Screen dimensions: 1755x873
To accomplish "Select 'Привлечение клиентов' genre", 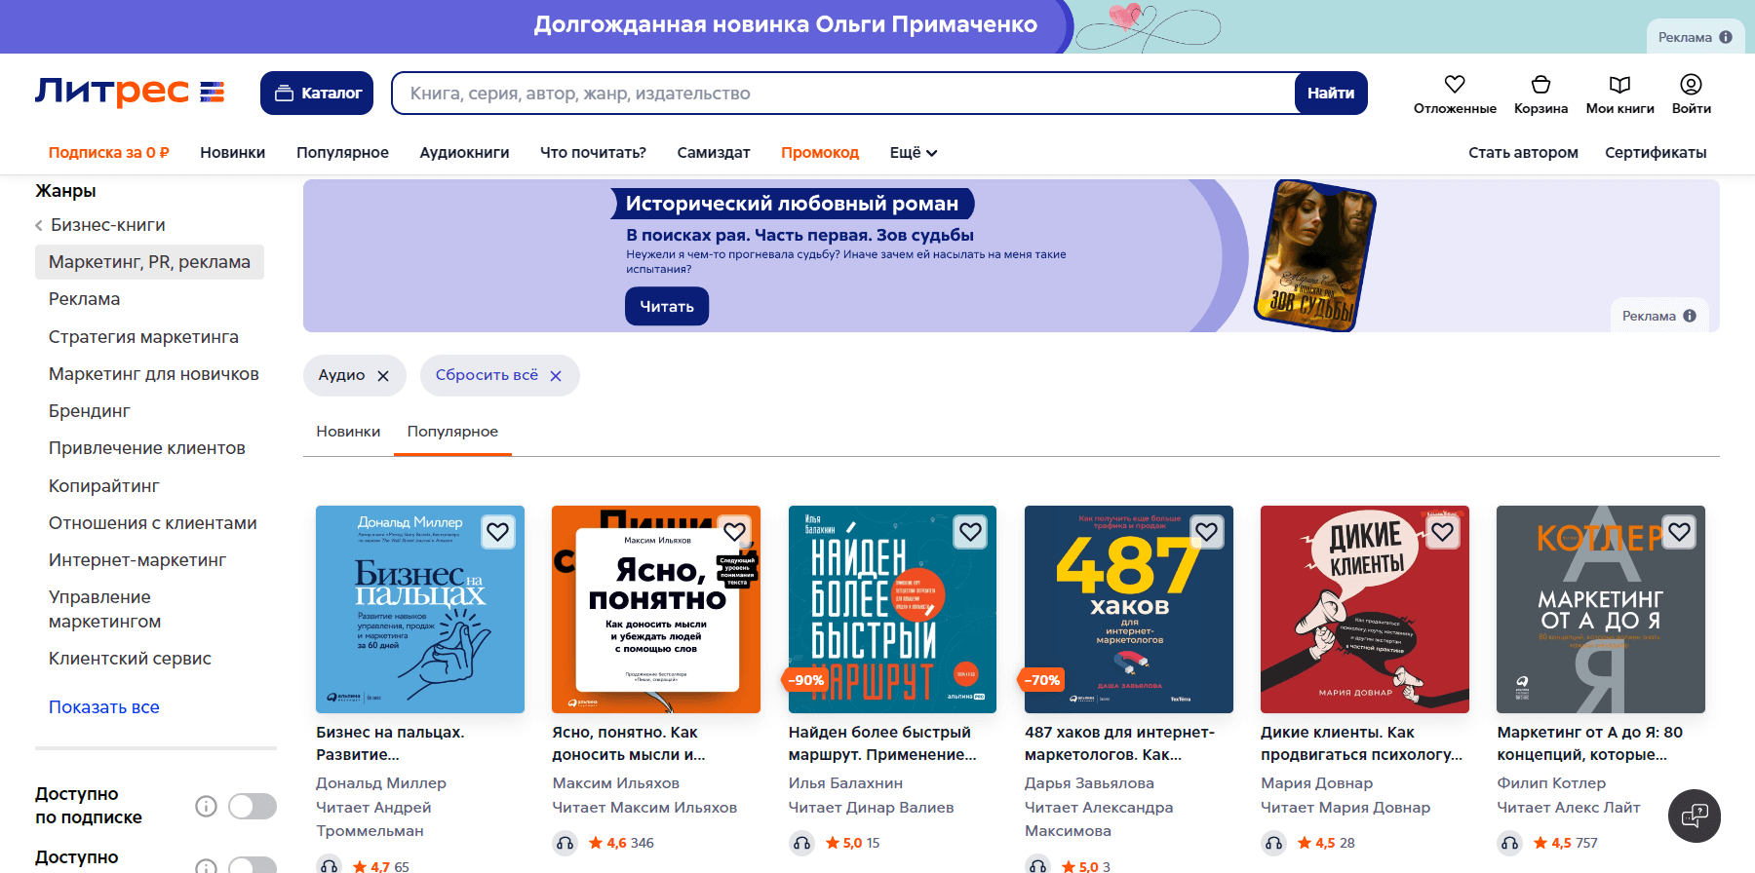I will click(x=147, y=448).
